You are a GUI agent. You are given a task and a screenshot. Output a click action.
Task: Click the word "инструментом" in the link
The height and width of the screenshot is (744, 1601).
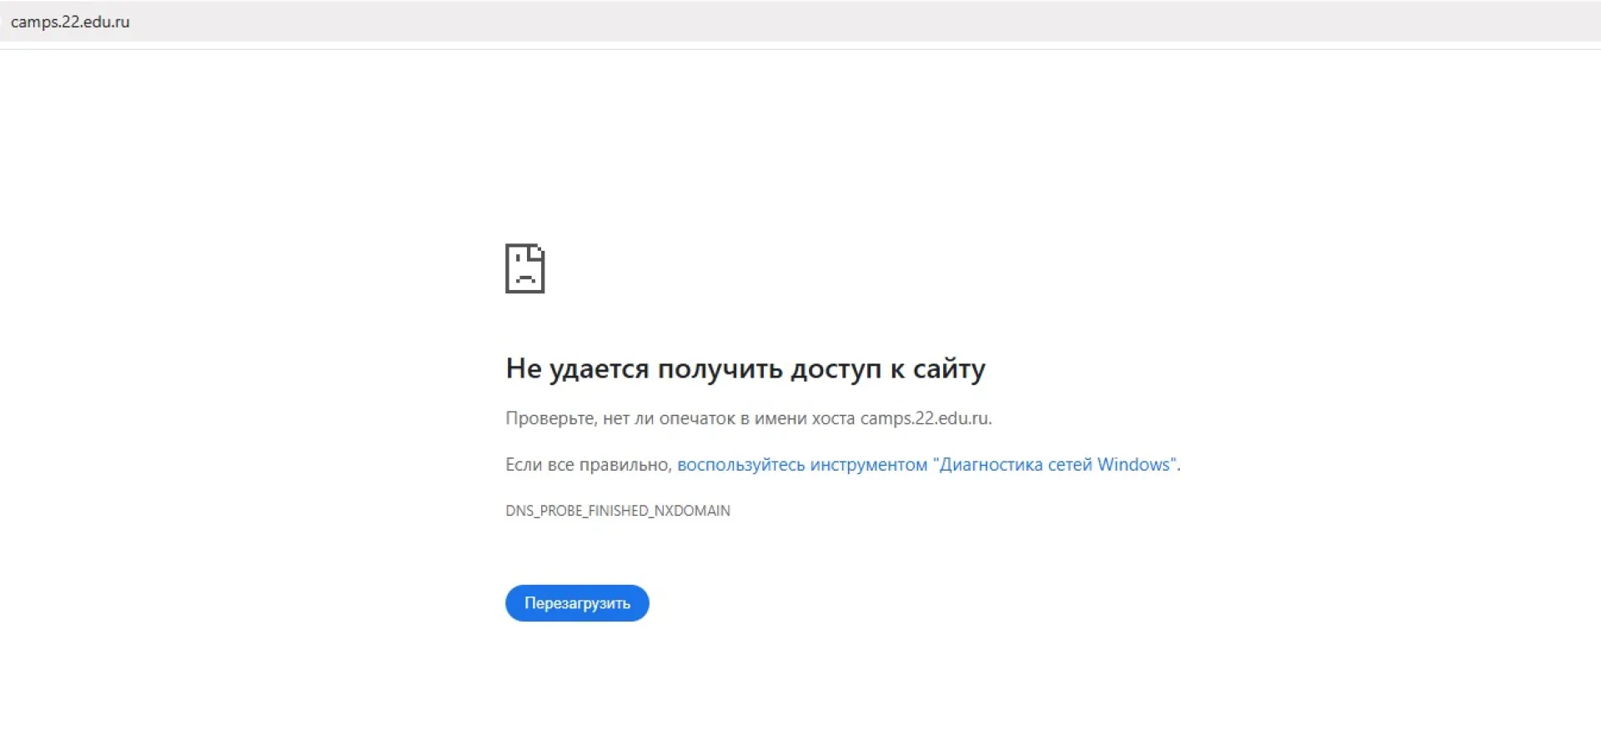pos(868,465)
